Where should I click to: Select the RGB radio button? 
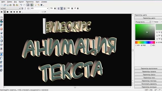point(142,45)
